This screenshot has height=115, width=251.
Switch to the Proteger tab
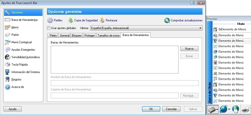point(89,36)
